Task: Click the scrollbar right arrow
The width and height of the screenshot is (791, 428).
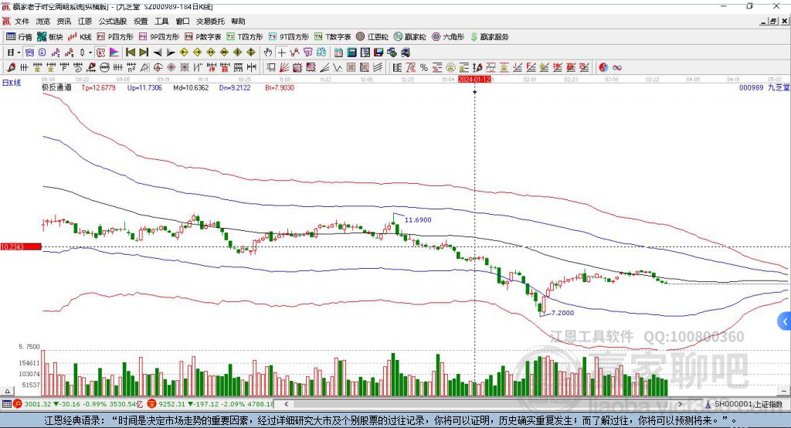Action: point(680,404)
